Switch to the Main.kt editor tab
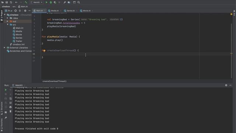The height and width of the screenshot is (133, 236). pyautogui.click(x=39, y=11)
